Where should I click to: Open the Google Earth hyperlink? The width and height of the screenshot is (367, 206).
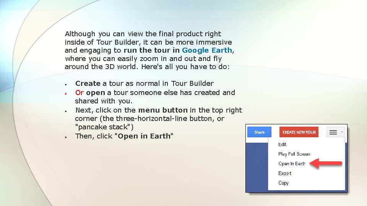coord(207,50)
